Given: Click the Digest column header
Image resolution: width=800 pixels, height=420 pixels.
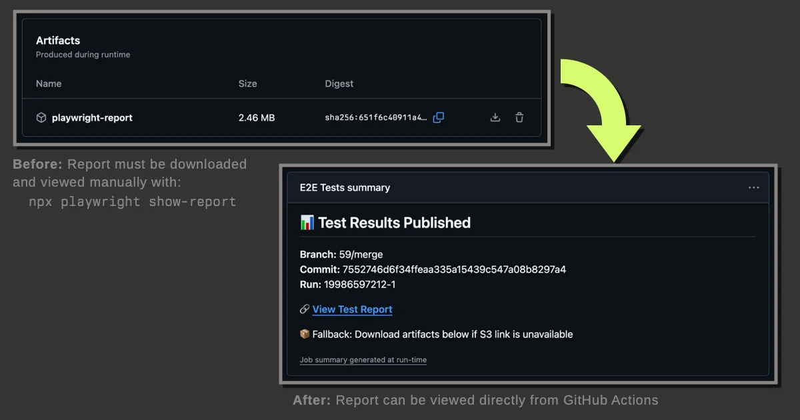Looking at the screenshot, I should pos(339,84).
